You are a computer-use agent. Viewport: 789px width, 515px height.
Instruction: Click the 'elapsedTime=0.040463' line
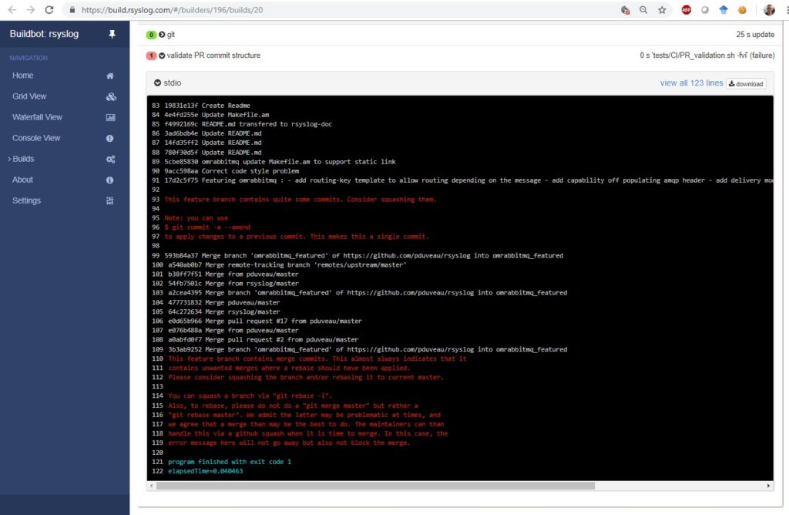pyautogui.click(x=205, y=471)
